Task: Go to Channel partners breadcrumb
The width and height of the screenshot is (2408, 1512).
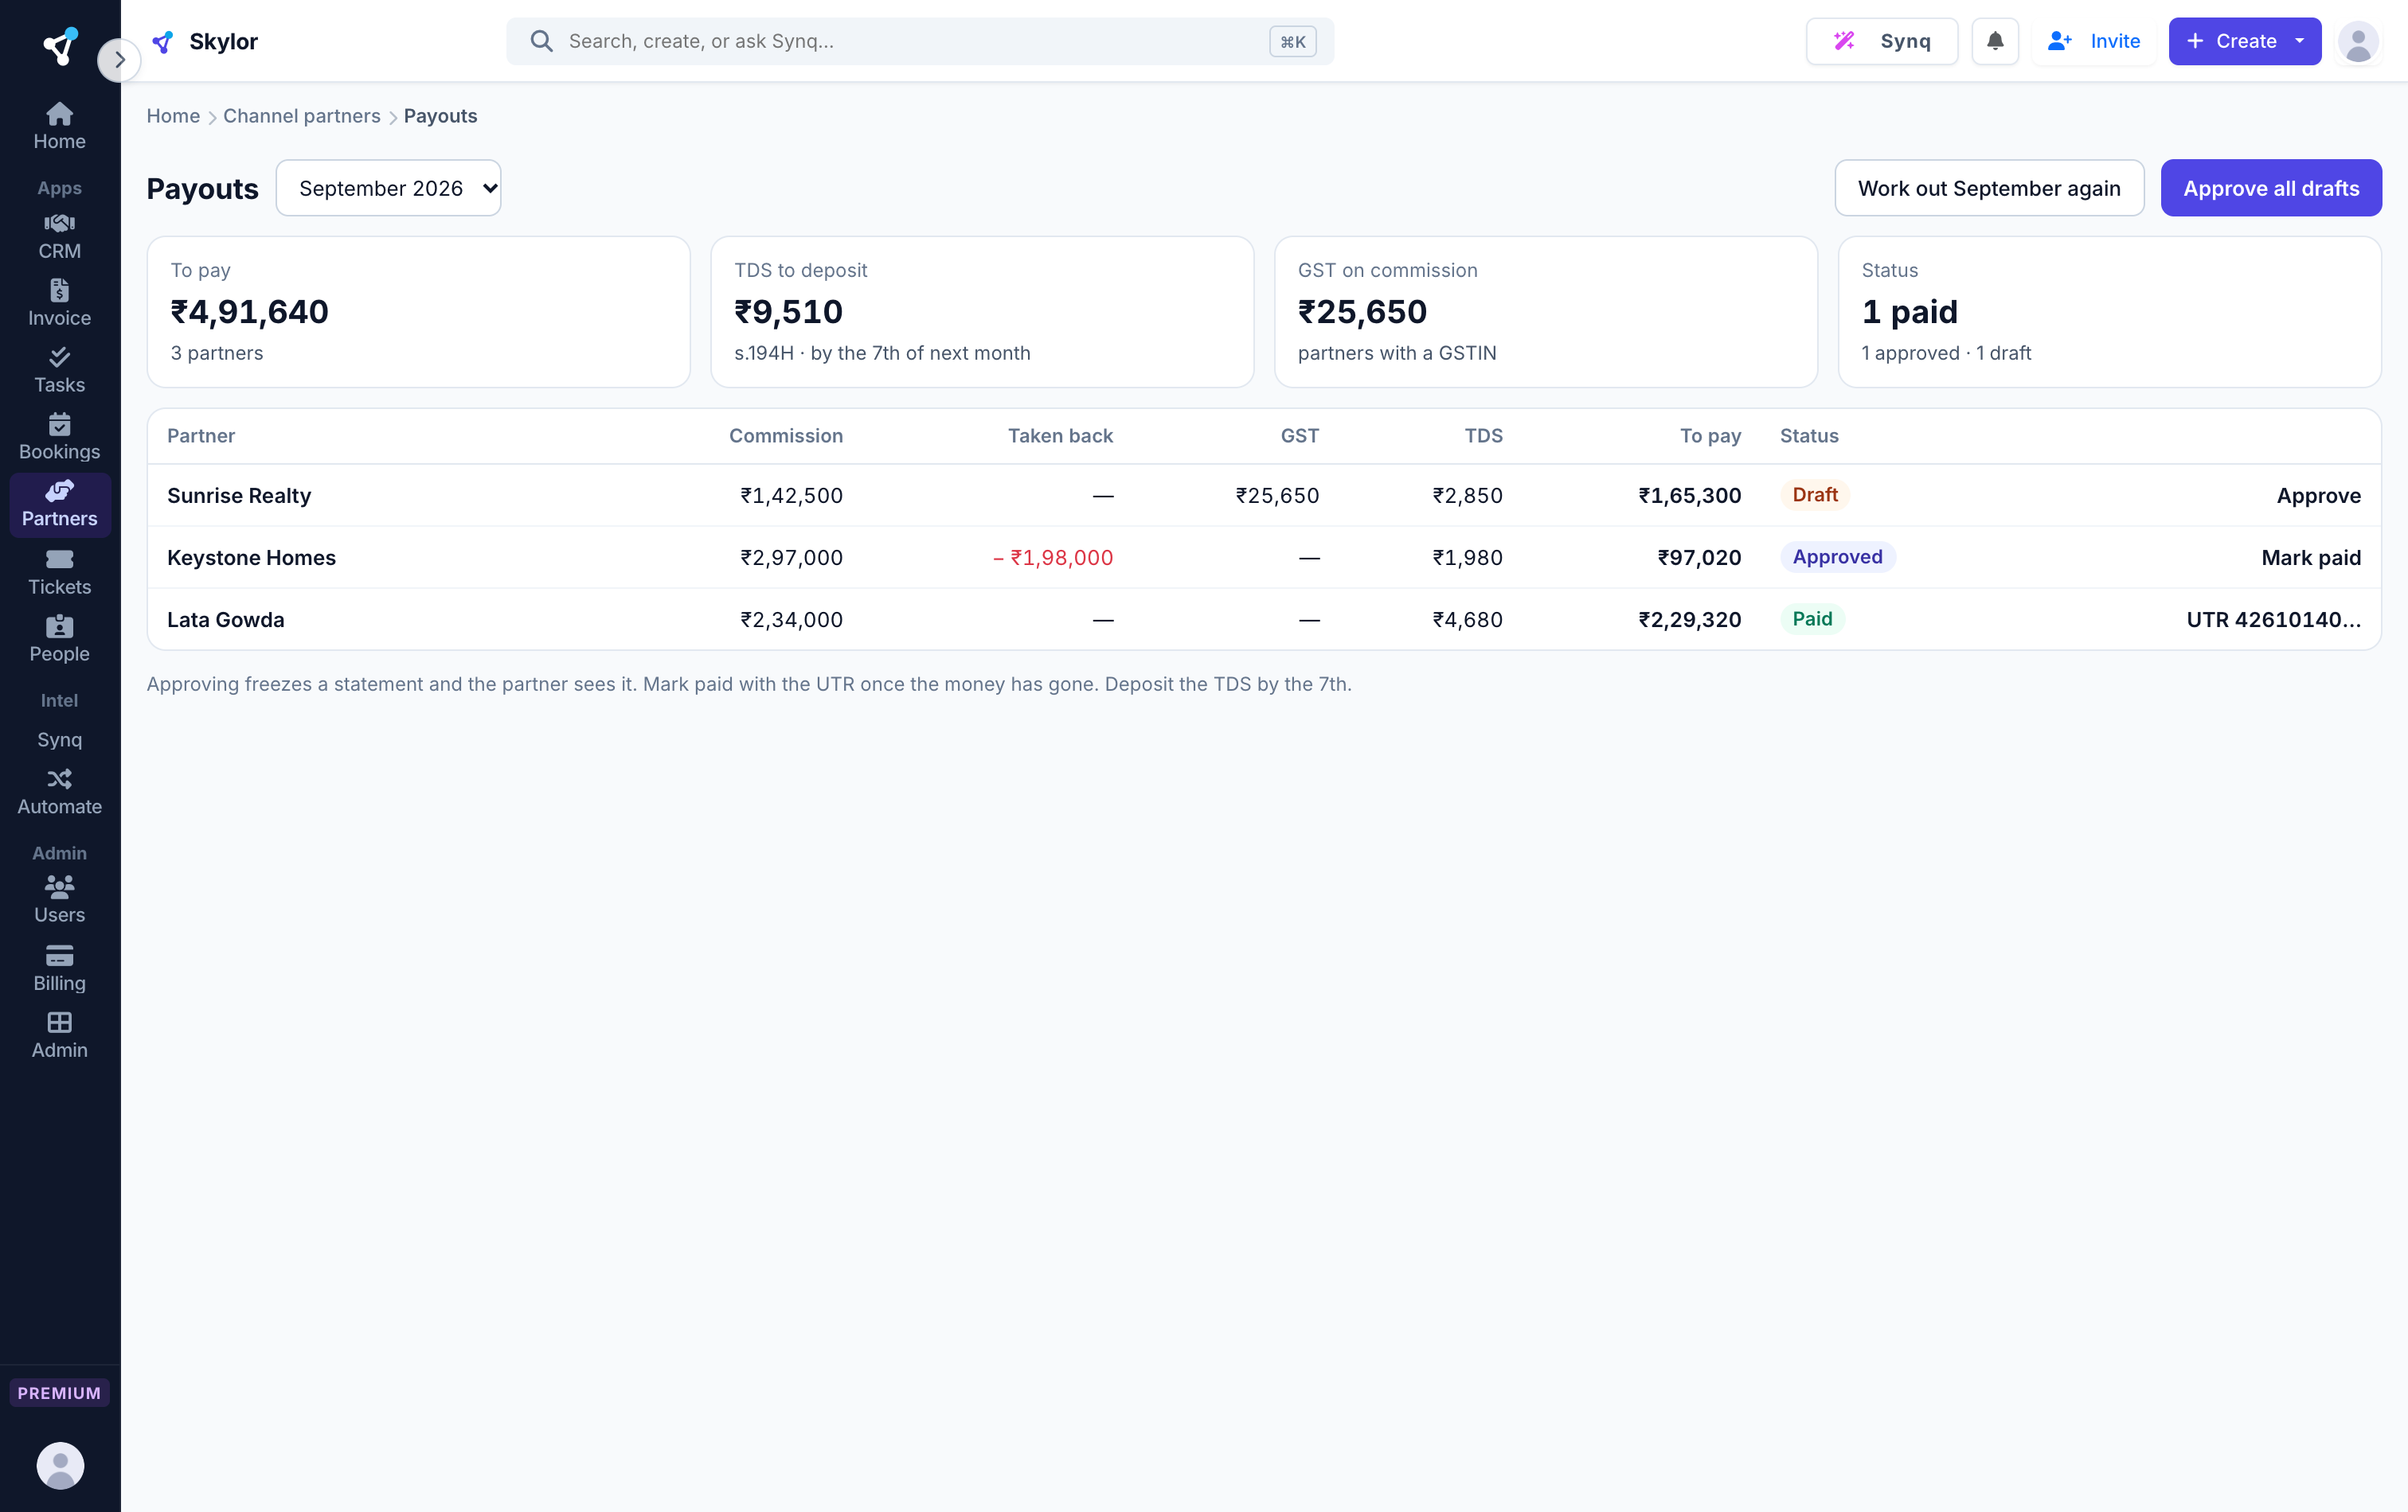Action: coord(301,116)
